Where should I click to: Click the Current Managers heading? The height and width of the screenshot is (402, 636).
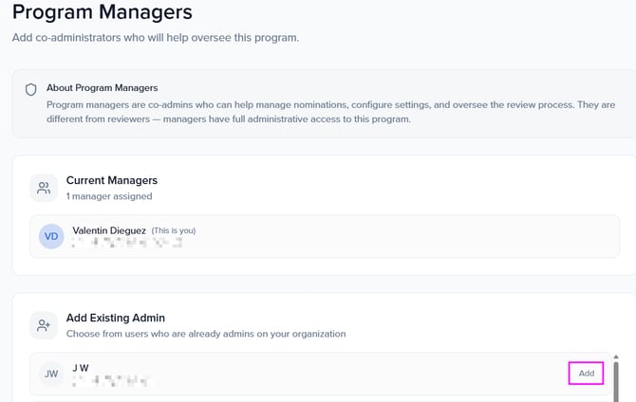pos(112,180)
